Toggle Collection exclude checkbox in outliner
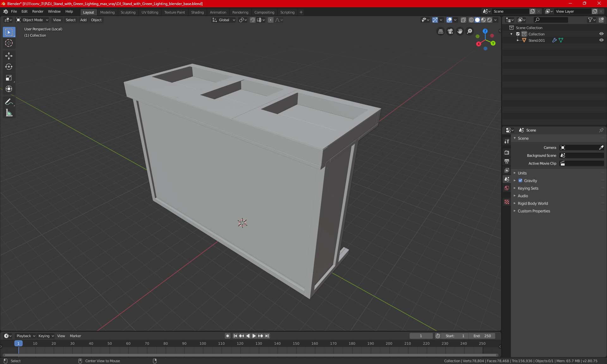This screenshot has height=364, width=607. tap(518, 34)
